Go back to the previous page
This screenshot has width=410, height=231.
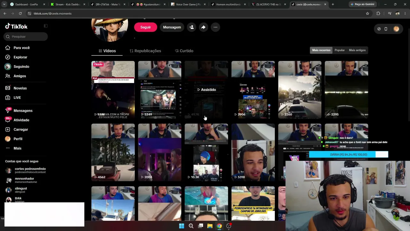[x=5, y=13]
